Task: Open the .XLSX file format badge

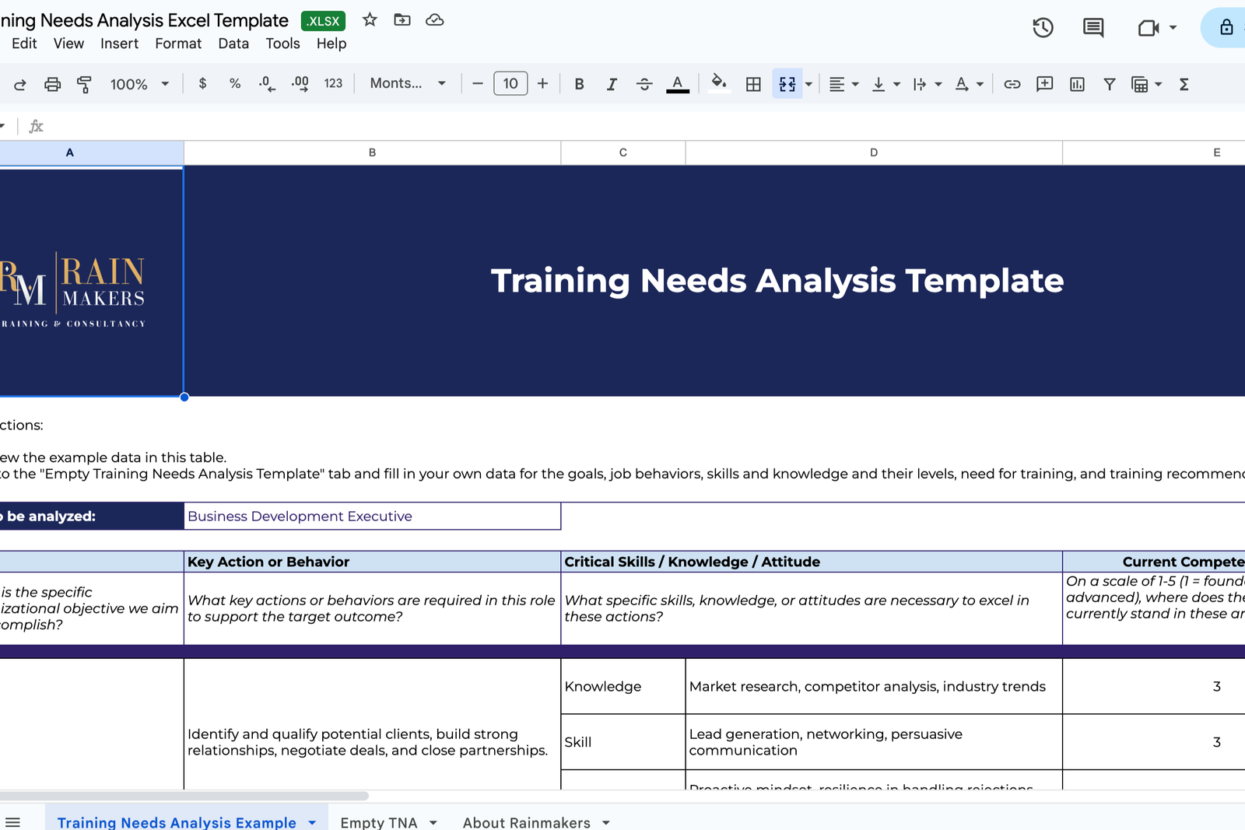Action: pyautogui.click(x=323, y=21)
